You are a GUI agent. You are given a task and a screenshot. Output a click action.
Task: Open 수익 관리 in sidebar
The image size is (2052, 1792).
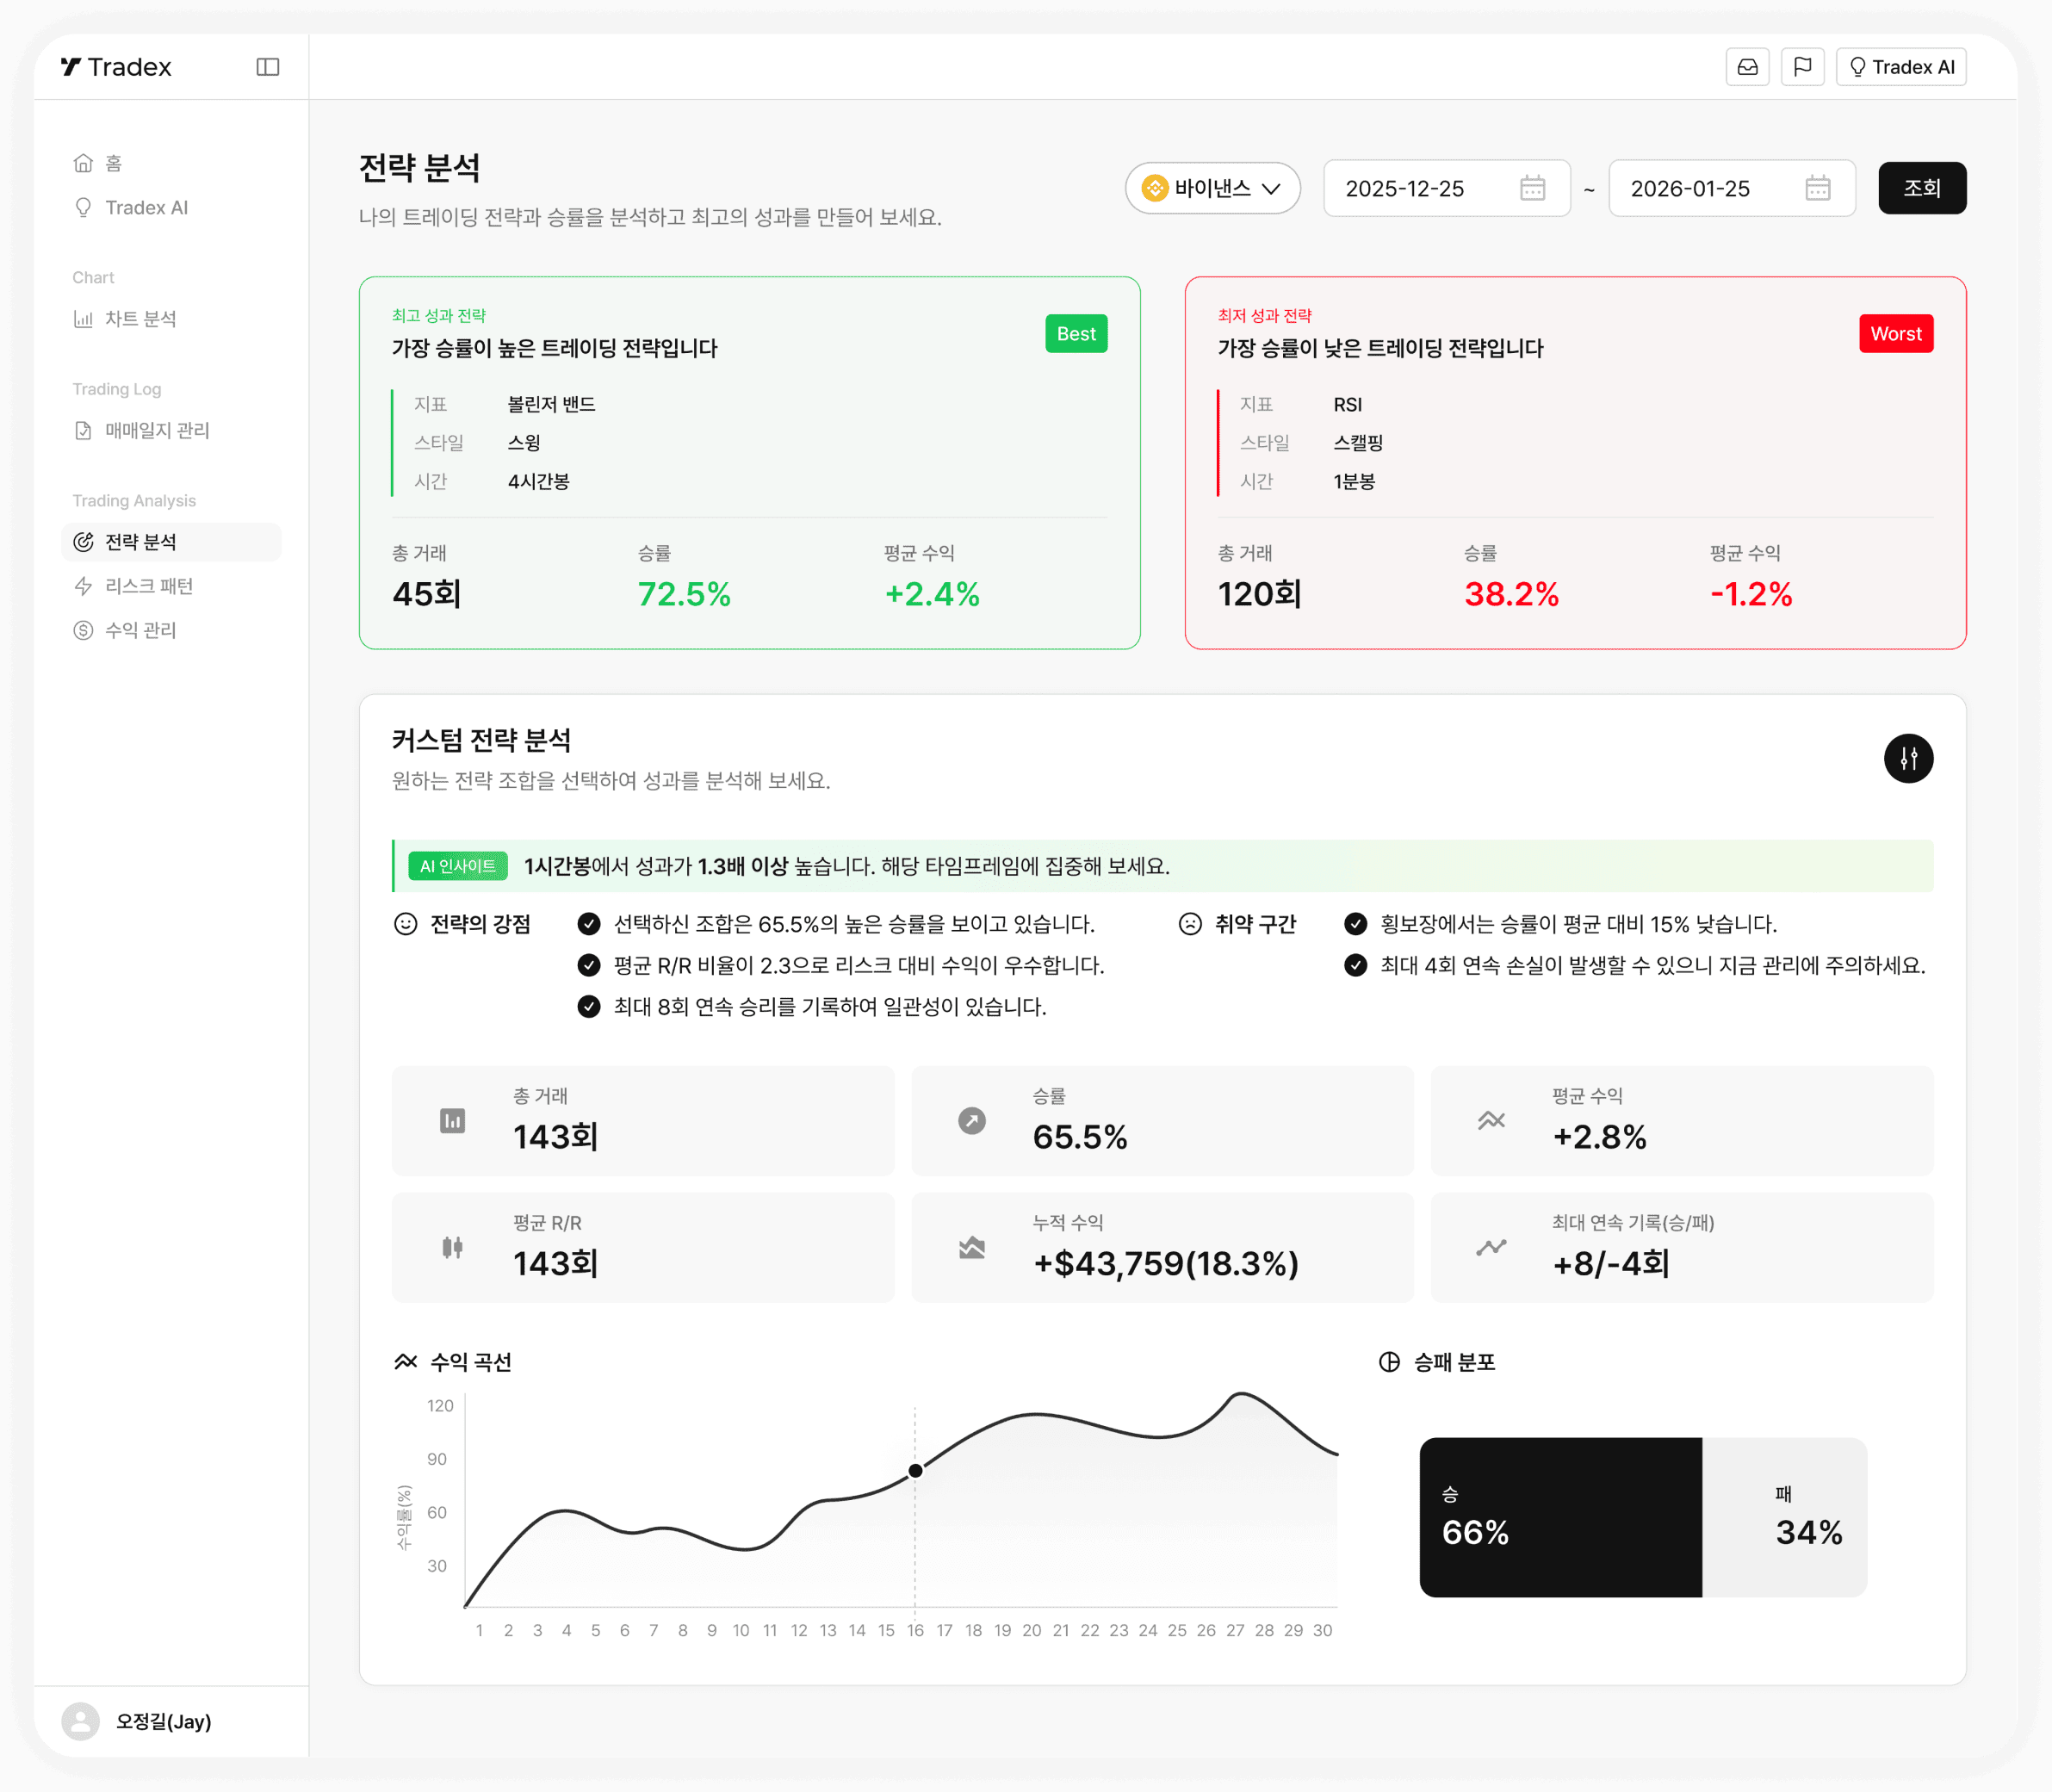[x=171, y=630]
